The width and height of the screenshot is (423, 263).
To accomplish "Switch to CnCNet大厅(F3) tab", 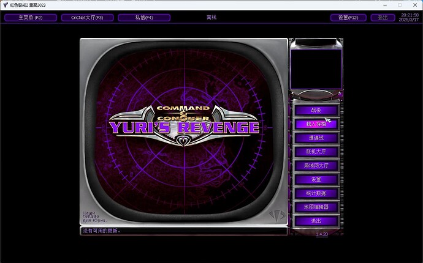I will [x=87, y=18].
